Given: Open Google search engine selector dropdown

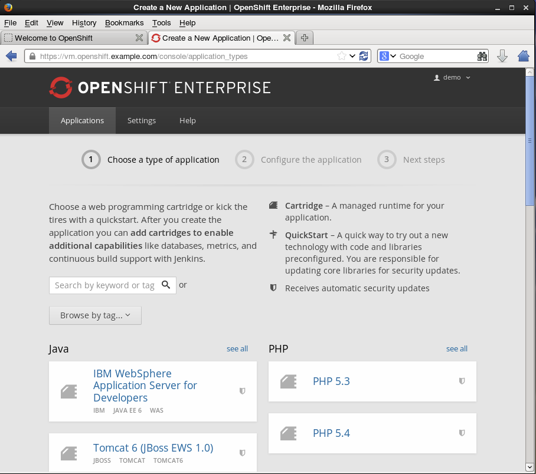Looking at the screenshot, I should 388,56.
